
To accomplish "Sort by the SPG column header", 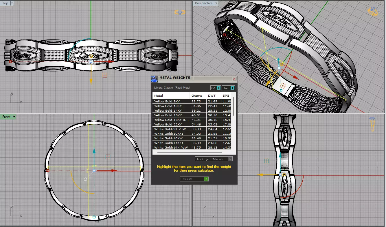I will coord(226,95).
